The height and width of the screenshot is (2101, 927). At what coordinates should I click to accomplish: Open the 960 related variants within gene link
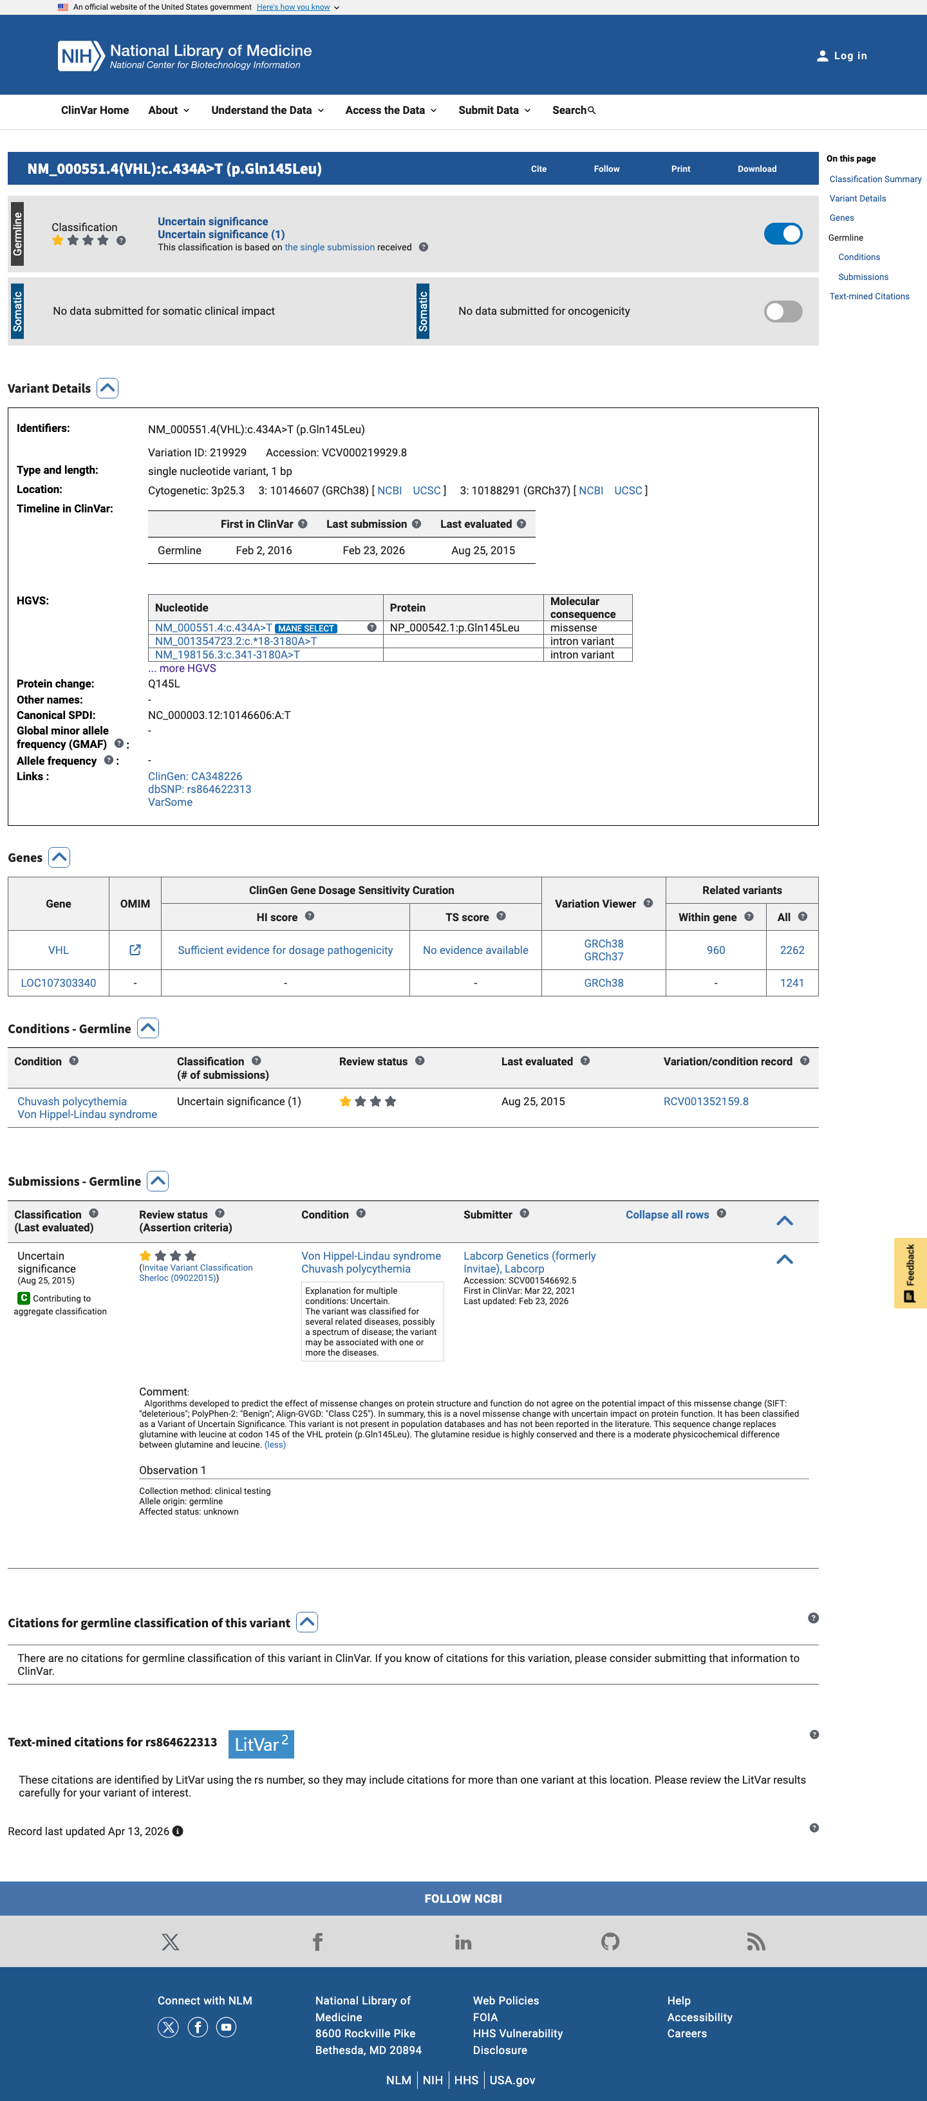(x=716, y=950)
